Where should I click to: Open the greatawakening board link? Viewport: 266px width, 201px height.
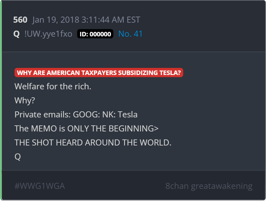(221, 186)
